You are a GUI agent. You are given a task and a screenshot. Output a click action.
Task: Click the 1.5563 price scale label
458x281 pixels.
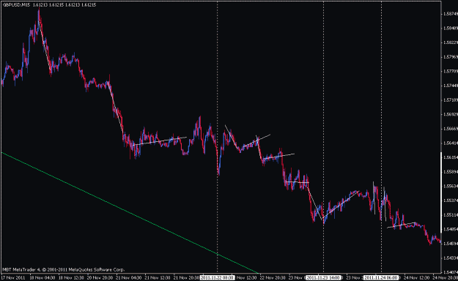point(451,186)
